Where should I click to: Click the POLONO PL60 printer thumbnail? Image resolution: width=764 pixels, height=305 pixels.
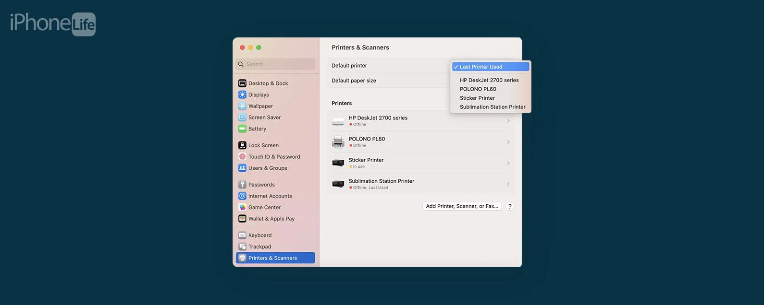click(x=338, y=142)
